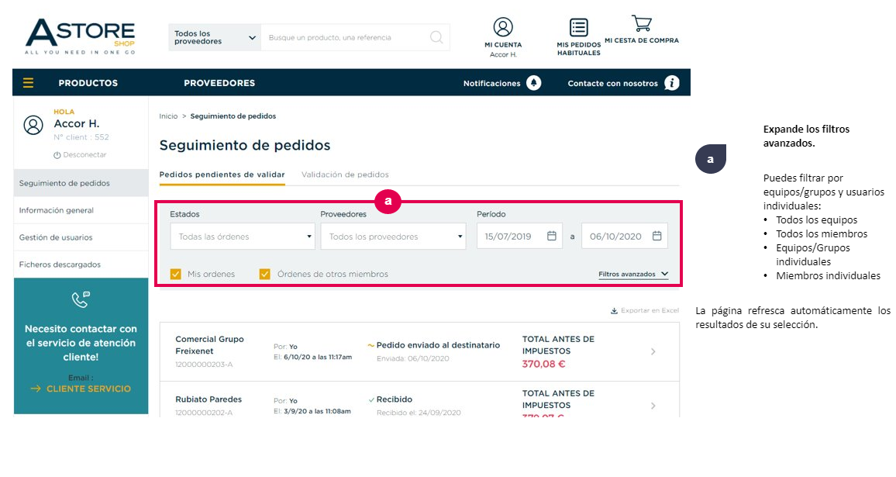
Task: Click order number 12000000202-A
Action: point(203,413)
